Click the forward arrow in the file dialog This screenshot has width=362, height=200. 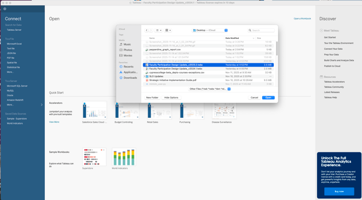151,30
